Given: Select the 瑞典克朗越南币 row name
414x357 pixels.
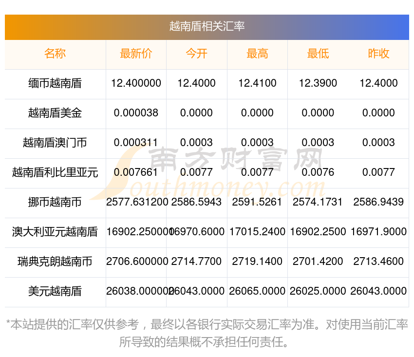Looking at the screenshot, I should (x=55, y=262).
